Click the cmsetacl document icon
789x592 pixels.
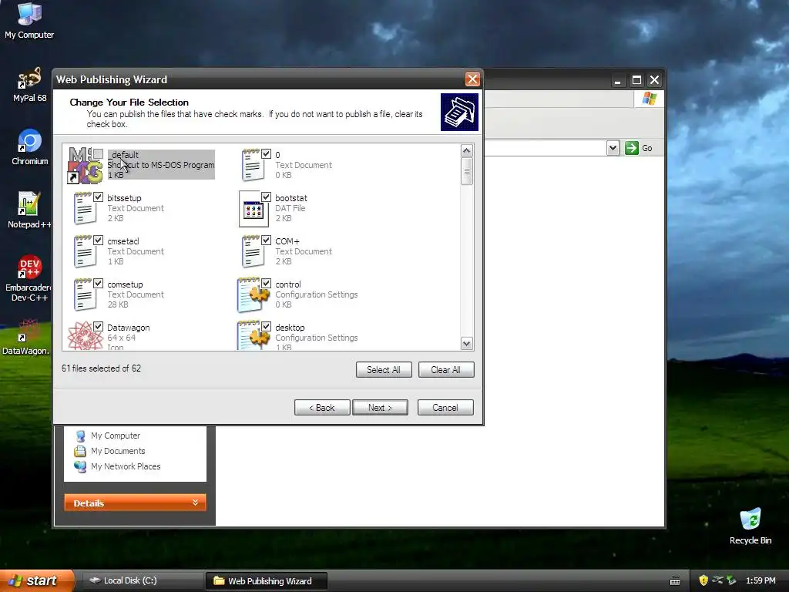coord(85,252)
